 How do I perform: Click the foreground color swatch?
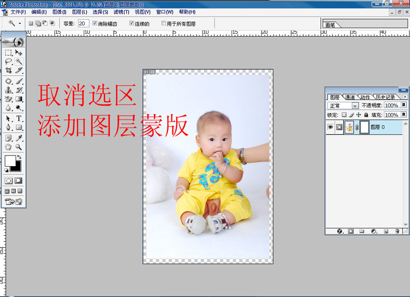click(x=10, y=161)
